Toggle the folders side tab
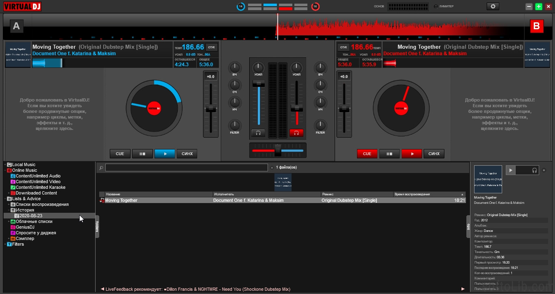Image resolution: width=555 pixels, height=294 pixels. coord(97,226)
